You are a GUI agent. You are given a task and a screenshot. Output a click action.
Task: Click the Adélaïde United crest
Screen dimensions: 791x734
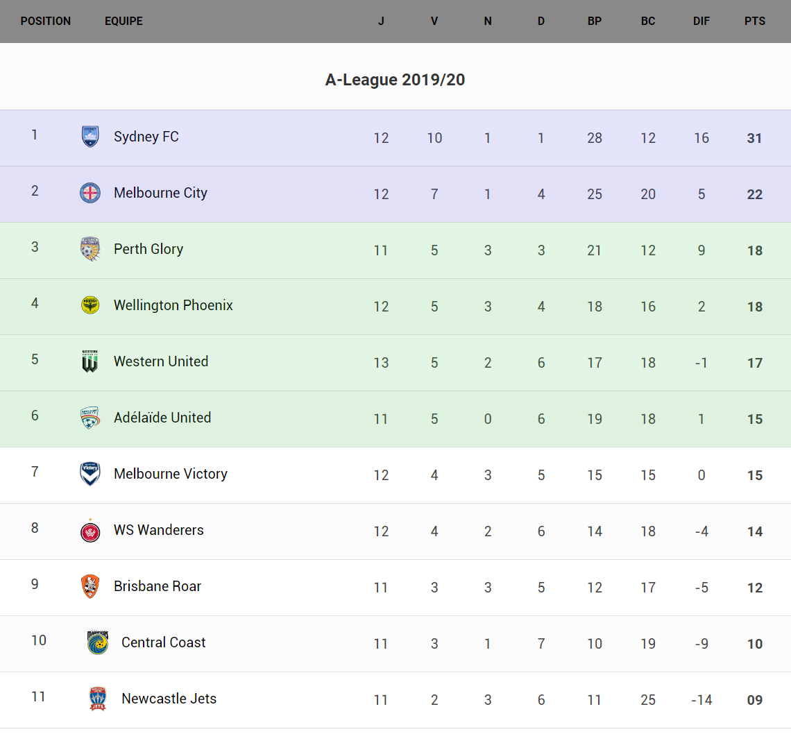(x=90, y=418)
